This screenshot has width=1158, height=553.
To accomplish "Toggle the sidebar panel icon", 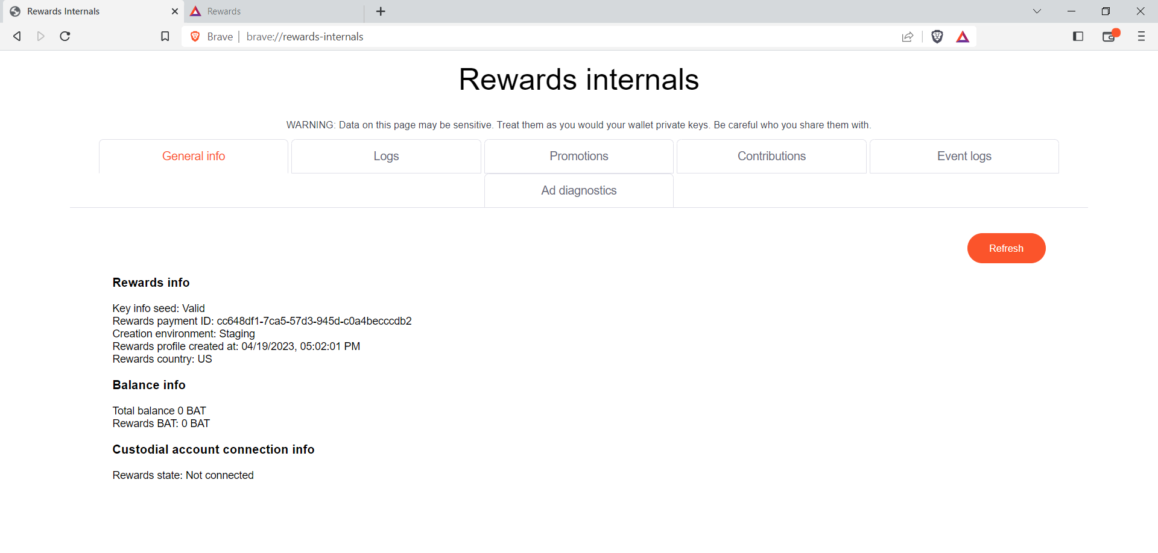I will pyautogui.click(x=1078, y=37).
